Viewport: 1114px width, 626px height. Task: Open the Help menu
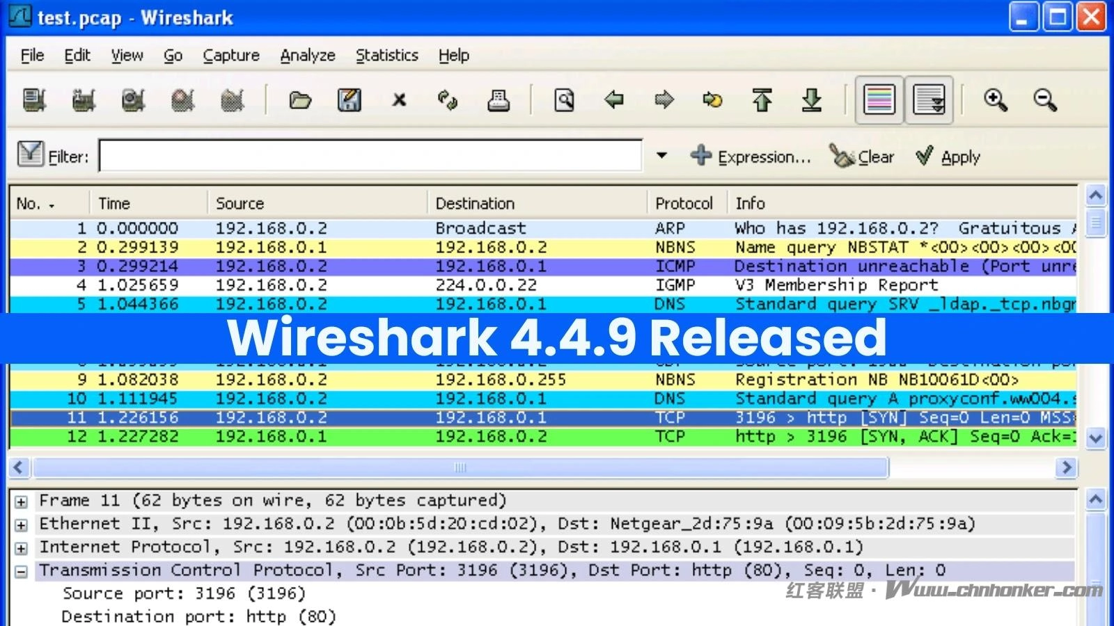(454, 55)
